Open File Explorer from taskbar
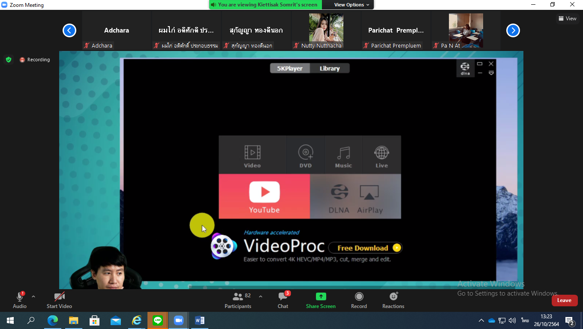The height and width of the screenshot is (329, 583). click(x=73, y=320)
